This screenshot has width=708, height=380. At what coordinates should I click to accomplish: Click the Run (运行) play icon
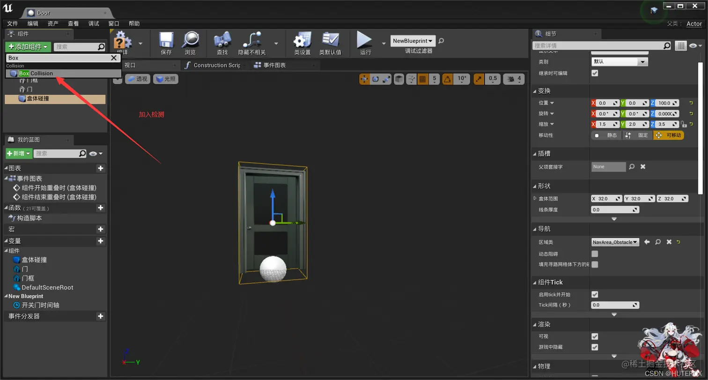pyautogui.click(x=364, y=40)
